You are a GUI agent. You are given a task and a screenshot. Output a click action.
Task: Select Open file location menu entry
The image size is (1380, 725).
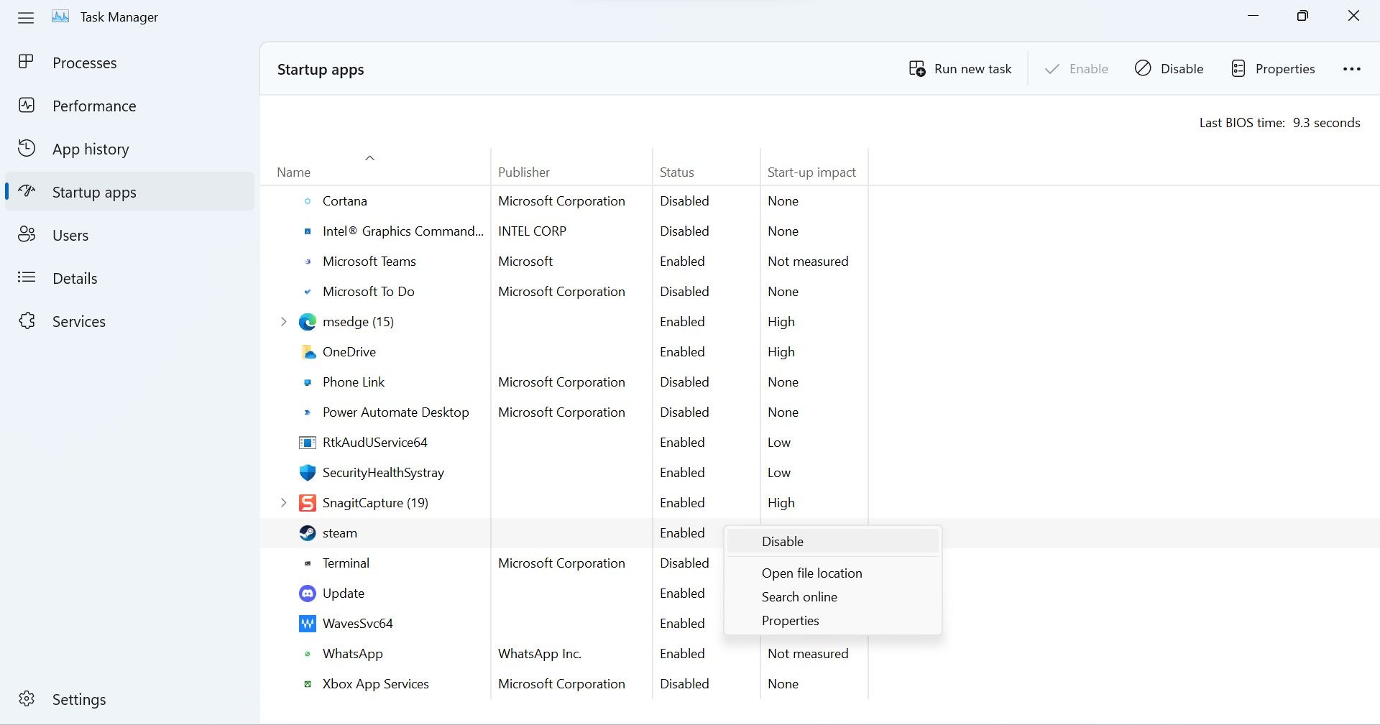811,573
